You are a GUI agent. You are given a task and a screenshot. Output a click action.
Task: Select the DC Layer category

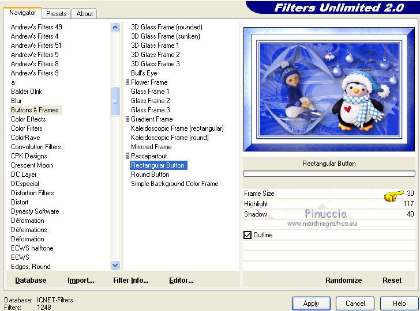click(24, 175)
